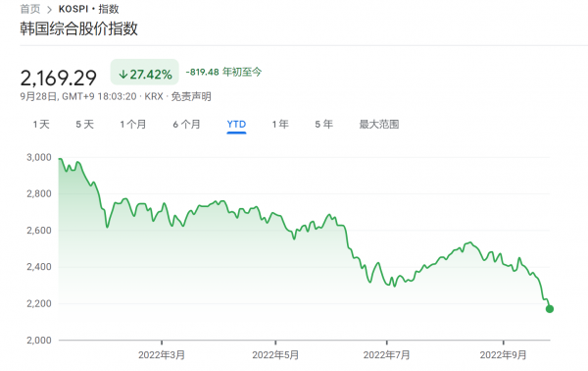Click the 2,000 y-axis label
This screenshot has width=588, height=371.
pos(39,341)
